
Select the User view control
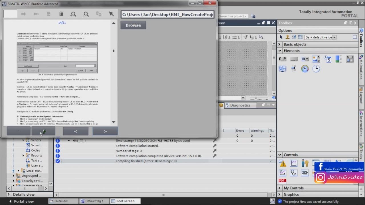[305, 163]
